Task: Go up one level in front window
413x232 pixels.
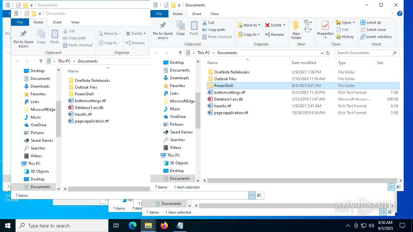Action: pyautogui.click(x=180, y=53)
